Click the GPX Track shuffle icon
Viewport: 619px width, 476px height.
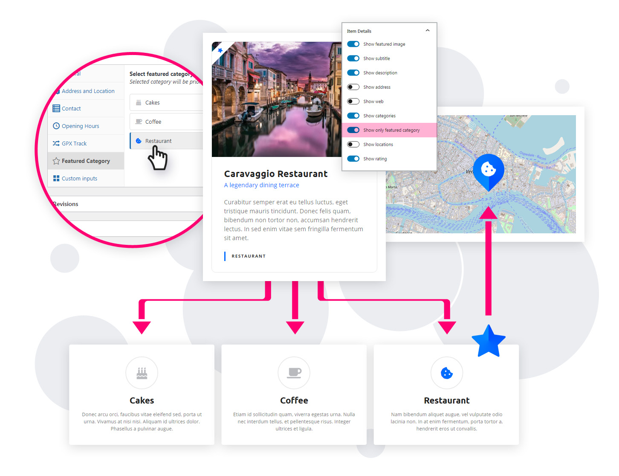(56, 143)
